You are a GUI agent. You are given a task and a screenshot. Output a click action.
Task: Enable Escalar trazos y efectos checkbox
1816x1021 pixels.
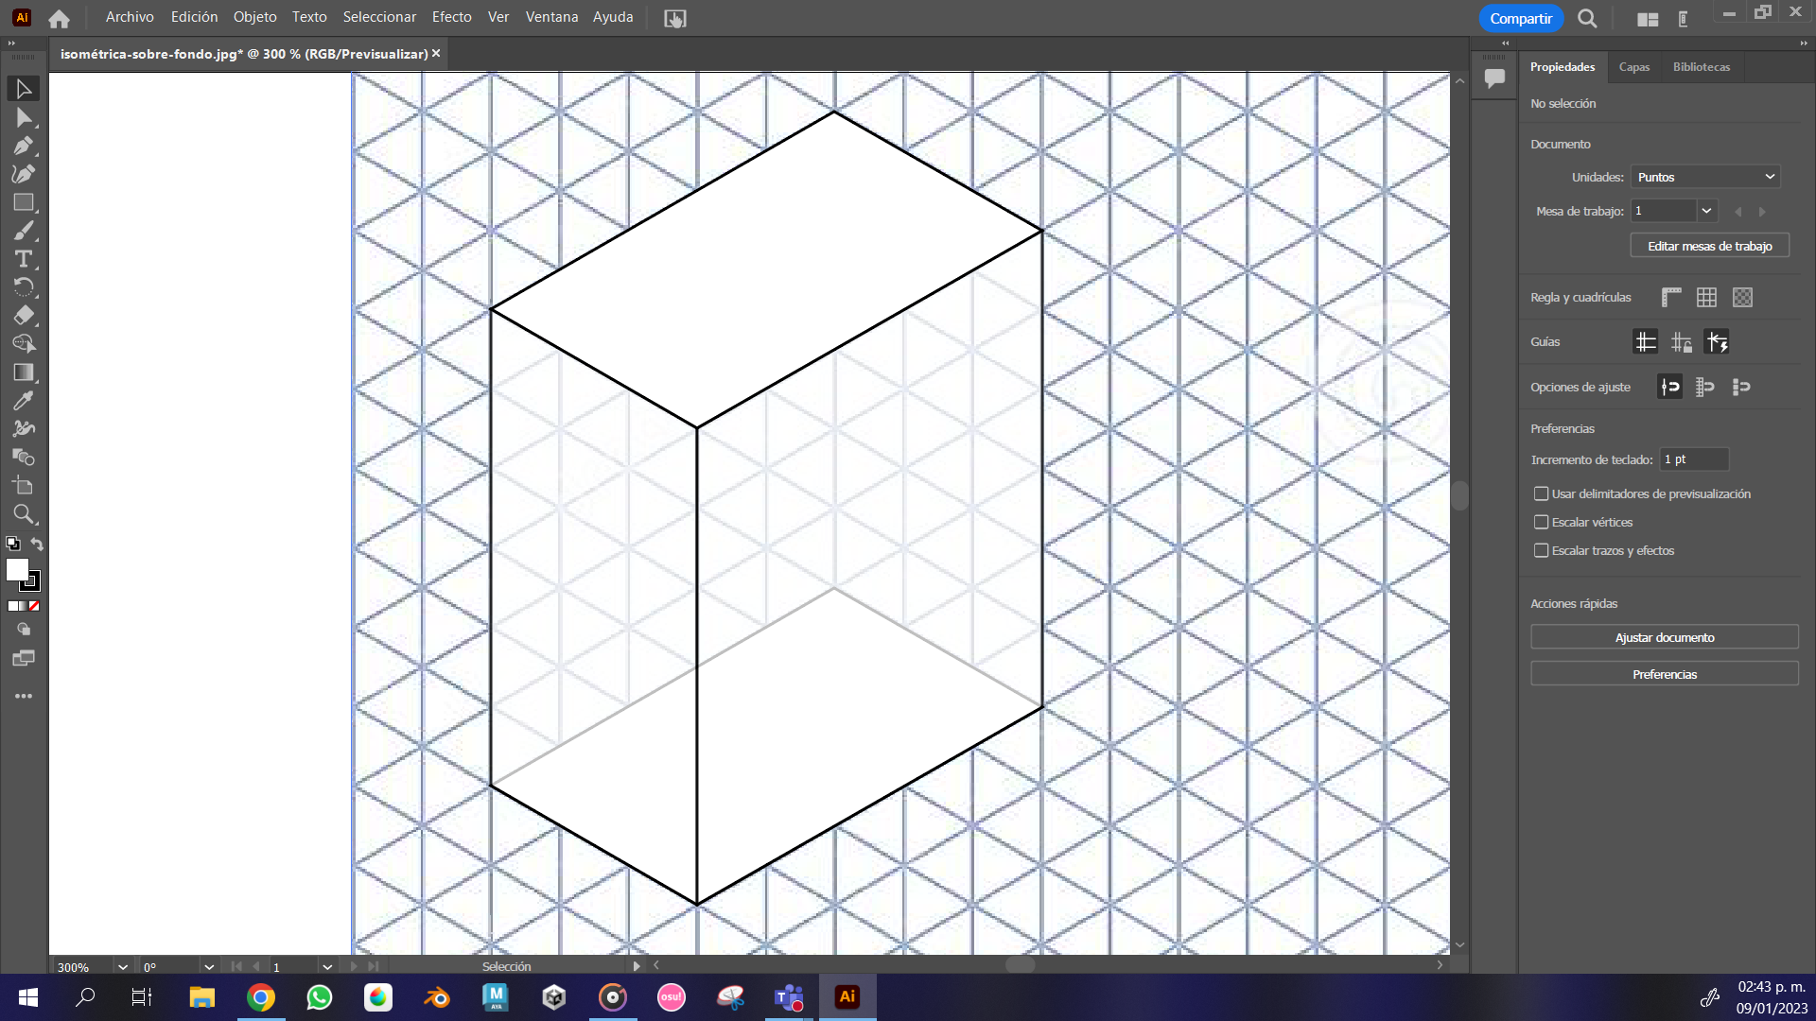click(x=1542, y=550)
